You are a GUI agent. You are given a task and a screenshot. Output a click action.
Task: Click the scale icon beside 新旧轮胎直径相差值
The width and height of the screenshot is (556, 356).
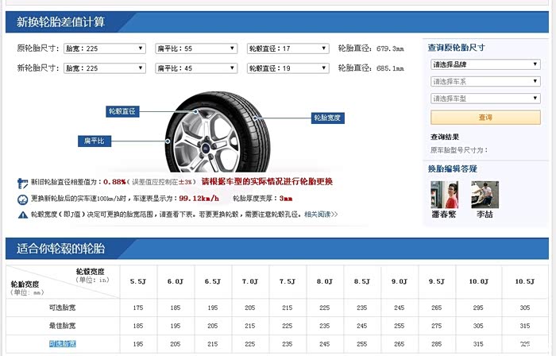click(x=22, y=182)
